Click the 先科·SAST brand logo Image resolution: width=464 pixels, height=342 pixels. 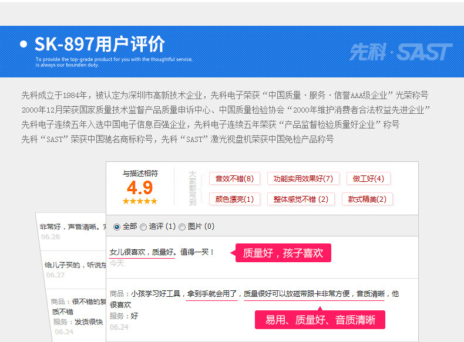pyautogui.click(x=401, y=52)
